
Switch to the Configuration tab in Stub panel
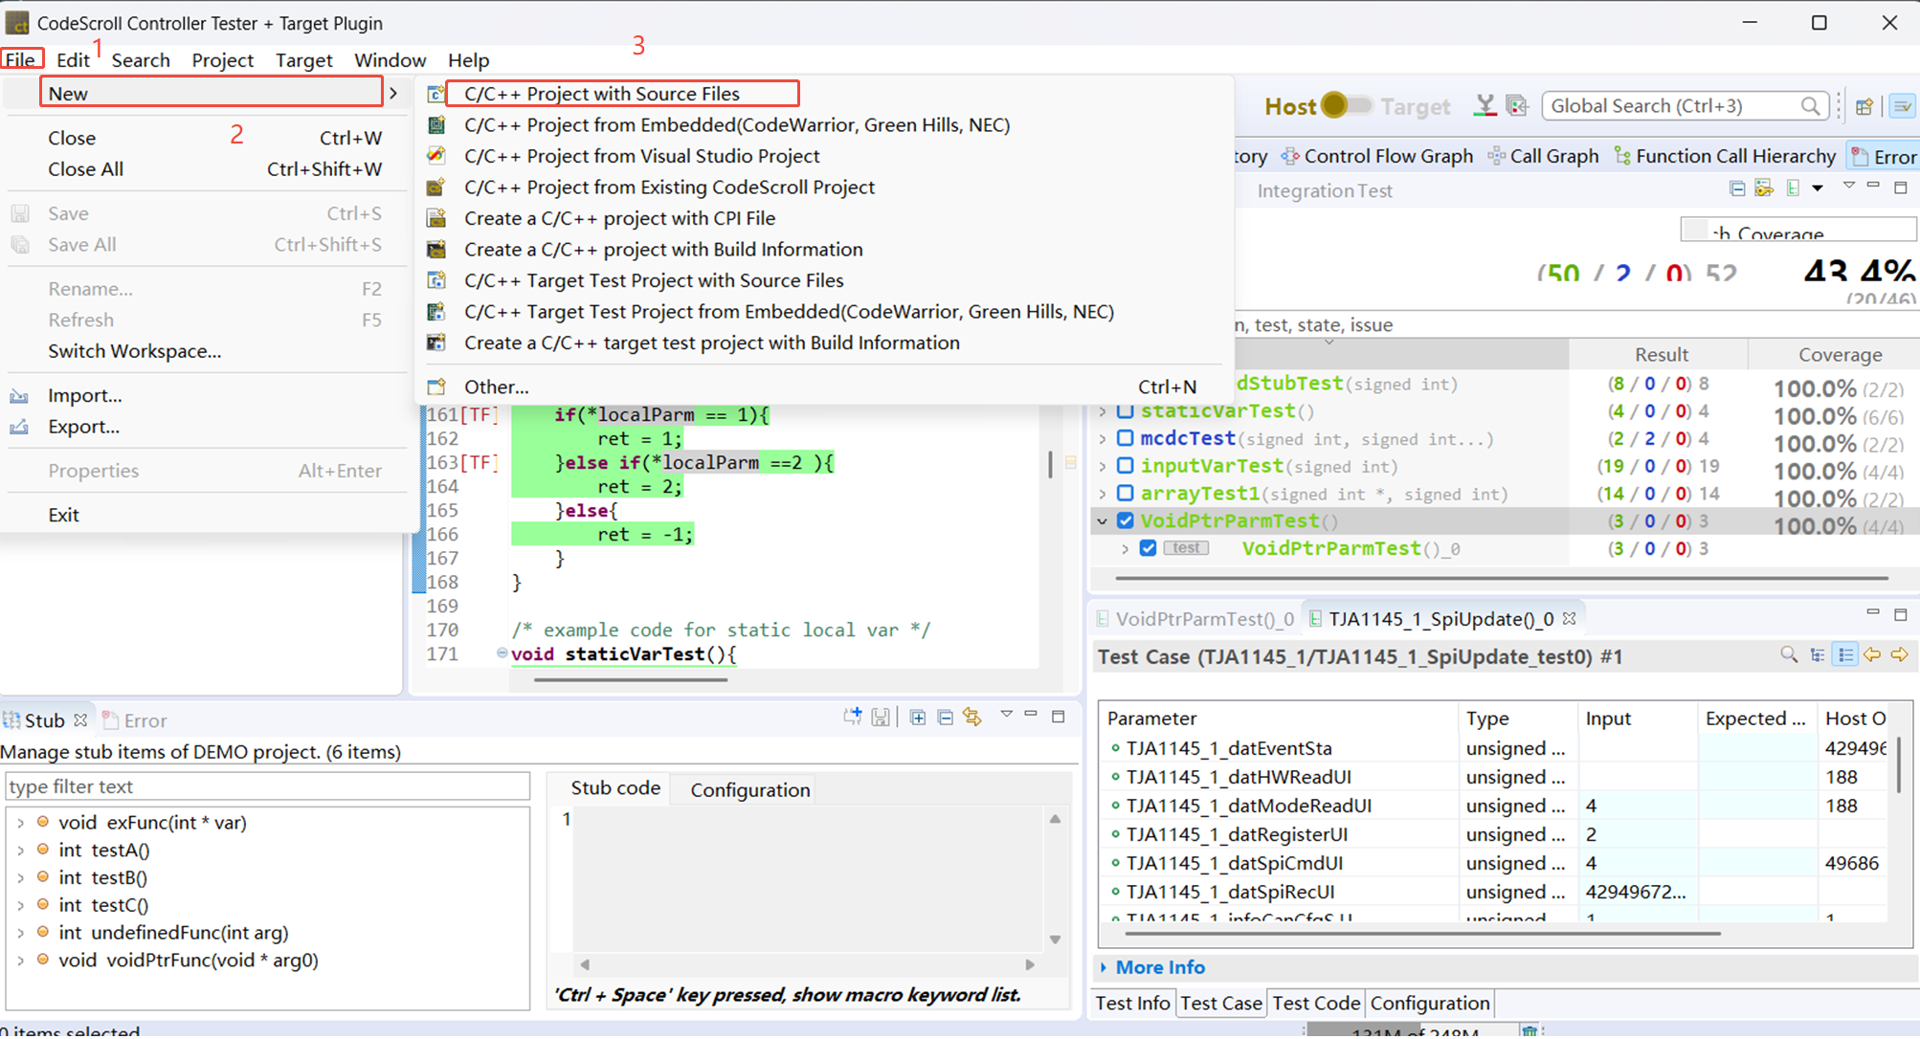tap(750, 789)
